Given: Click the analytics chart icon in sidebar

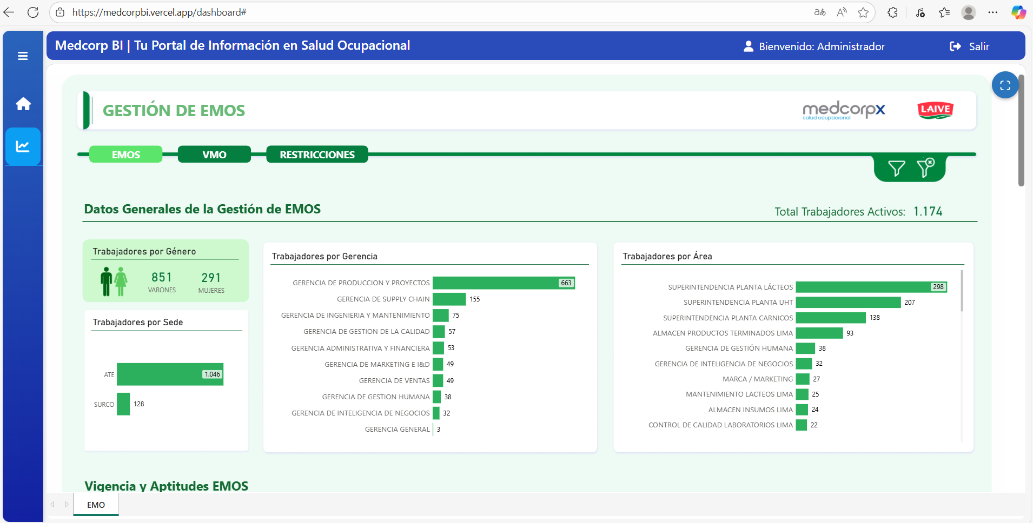Looking at the screenshot, I should click(x=23, y=146).
